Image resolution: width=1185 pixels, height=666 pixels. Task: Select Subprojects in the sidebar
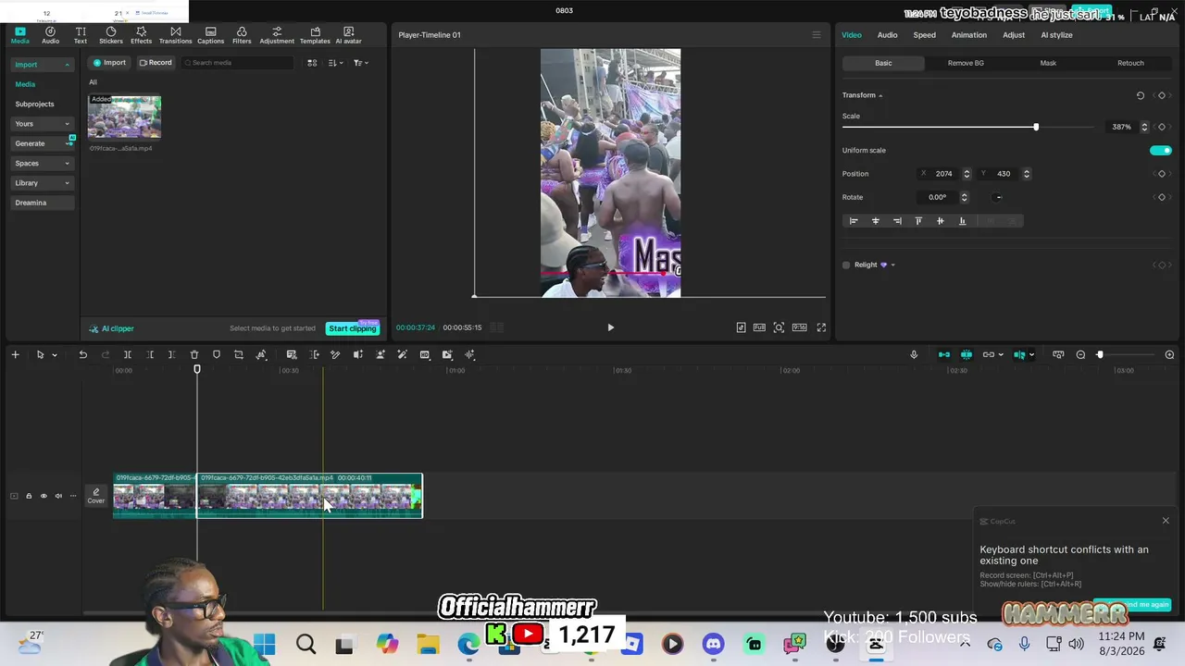34,105
